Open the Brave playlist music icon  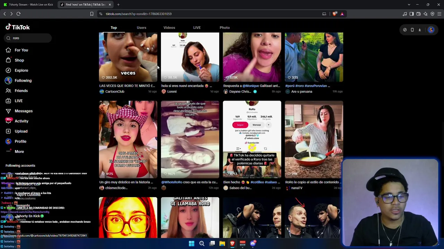point(405,14)
